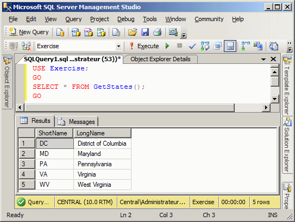Toggle Include Client Statistics icon

258,46
